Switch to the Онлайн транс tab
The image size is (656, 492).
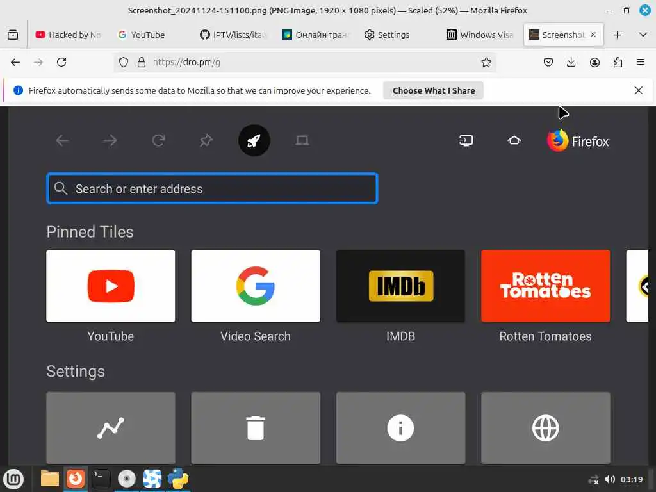[316, 35]
